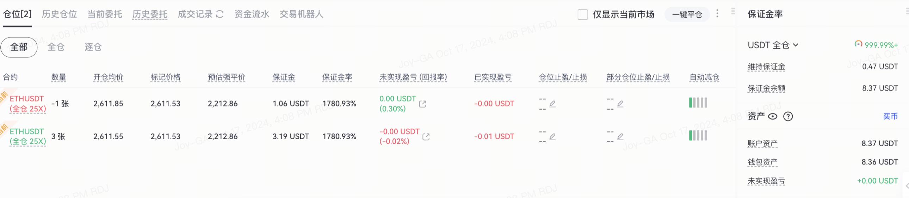Edit 仓位止盈/止损 for first ETHUSDT position
This screenshot has height=198, width=909.
pyautogui.click(x=552, y=104)
